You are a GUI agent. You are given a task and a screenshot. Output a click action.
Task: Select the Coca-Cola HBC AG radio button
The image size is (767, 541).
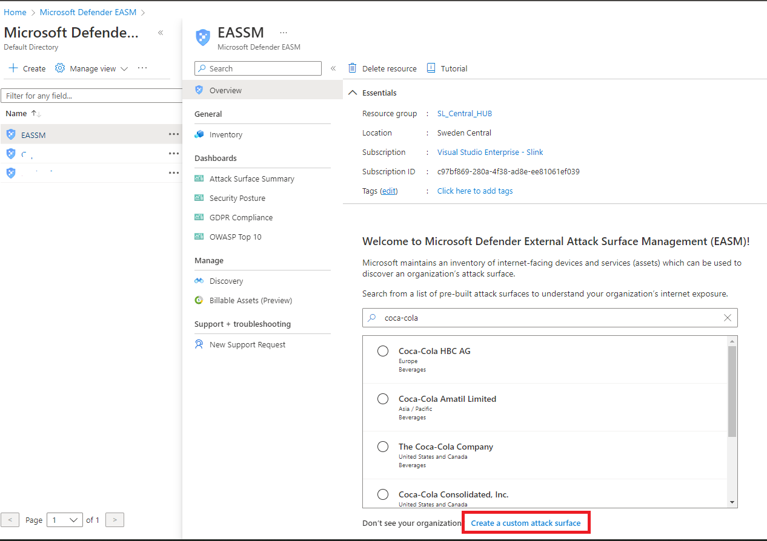click(x=383, y=351)
